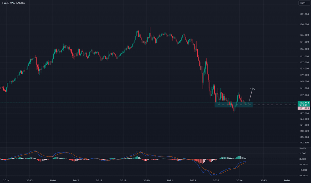The width and height of the screenshot is (311, 183).
Task: Click the 5d 23h bar countdown label
Action: [x=304, y=105]
